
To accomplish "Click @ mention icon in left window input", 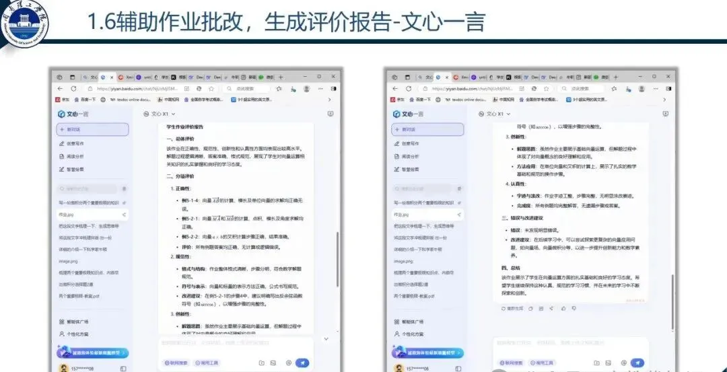I will (x=288, y=363).
